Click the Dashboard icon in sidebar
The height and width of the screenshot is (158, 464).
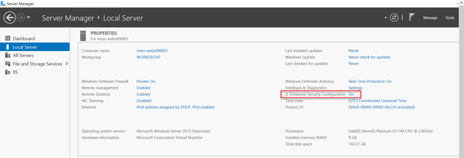[x=8, y=38]
